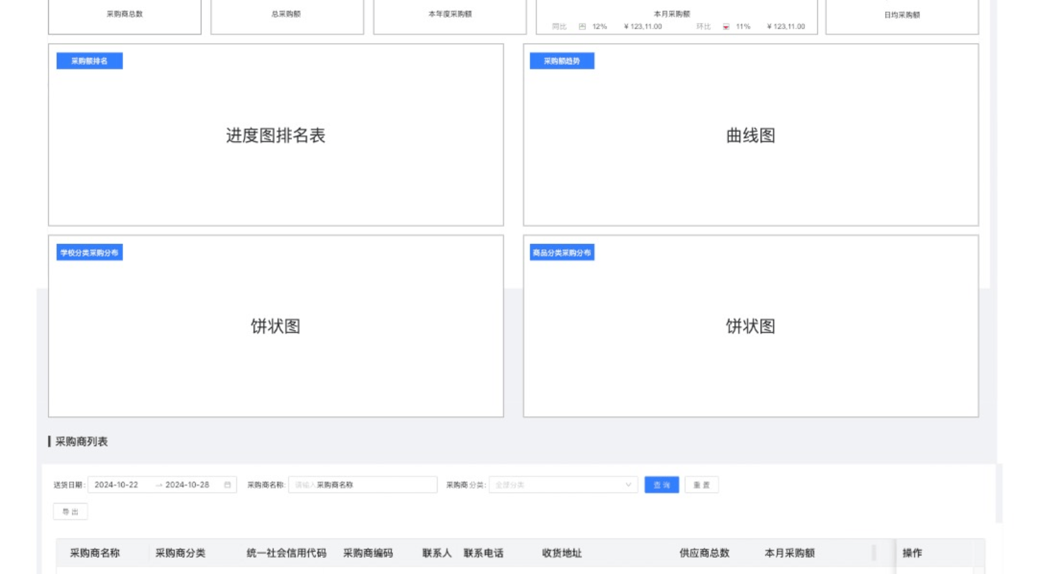Screen dimensions: 1037x574
Task: Click the 查询 search button
Action: point(661,484)
